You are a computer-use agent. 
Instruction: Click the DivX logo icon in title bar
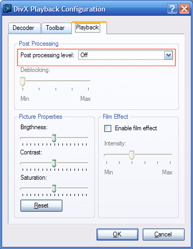(x=7, y=8)
